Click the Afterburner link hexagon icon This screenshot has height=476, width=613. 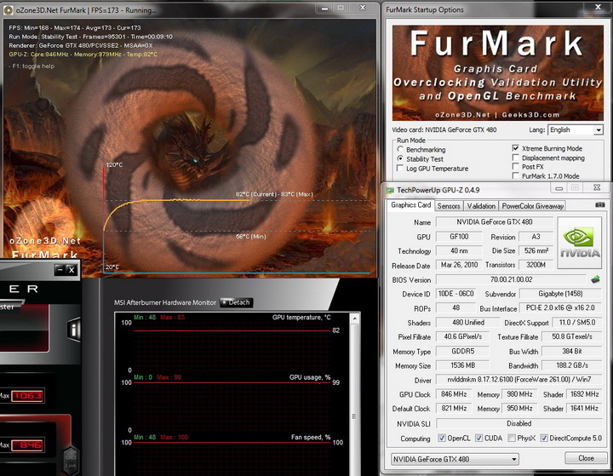71,461
